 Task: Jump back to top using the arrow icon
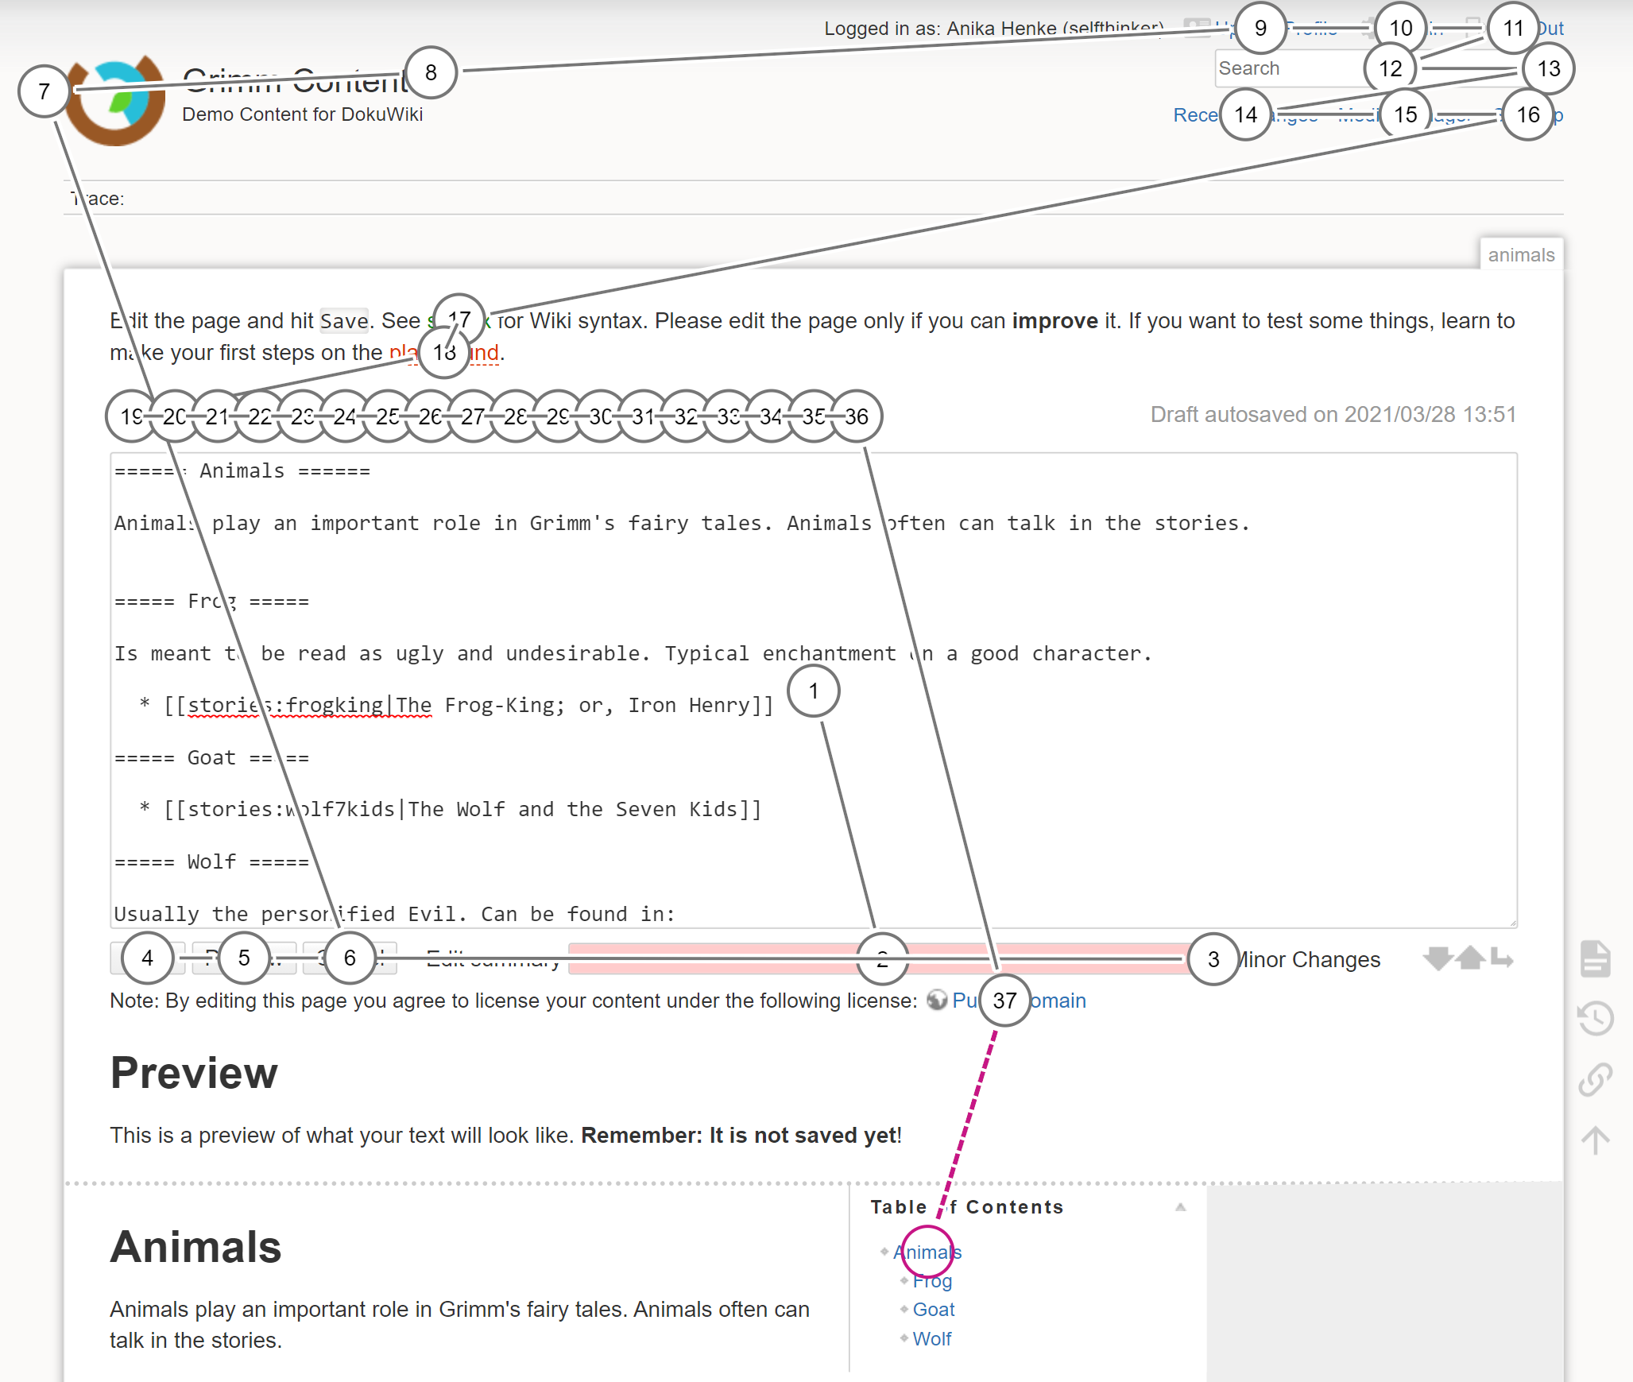click(1595, 1140)
